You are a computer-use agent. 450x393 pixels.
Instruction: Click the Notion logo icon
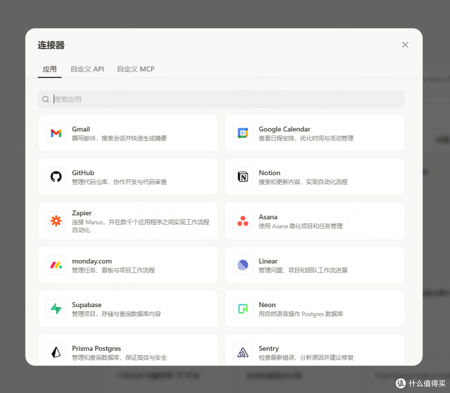pos(243,177)
